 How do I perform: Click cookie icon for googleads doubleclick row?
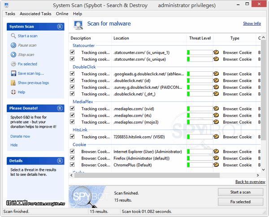pos(216,74)
